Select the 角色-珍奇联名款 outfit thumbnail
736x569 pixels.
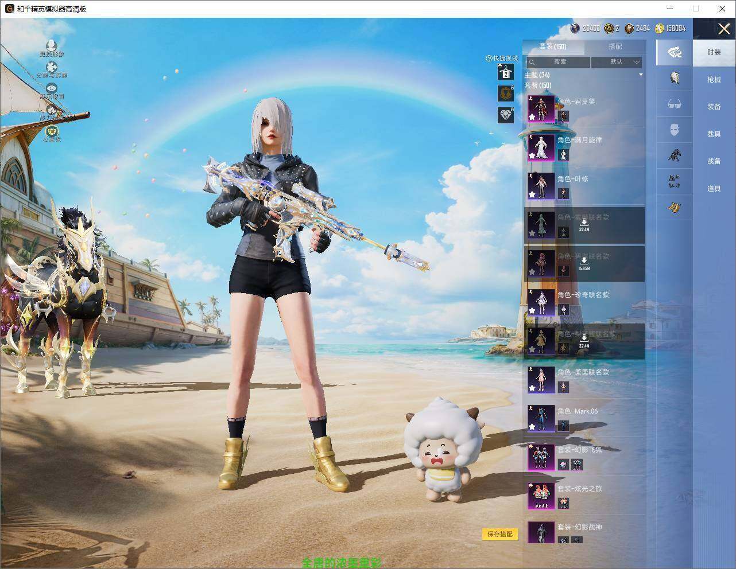541,302
